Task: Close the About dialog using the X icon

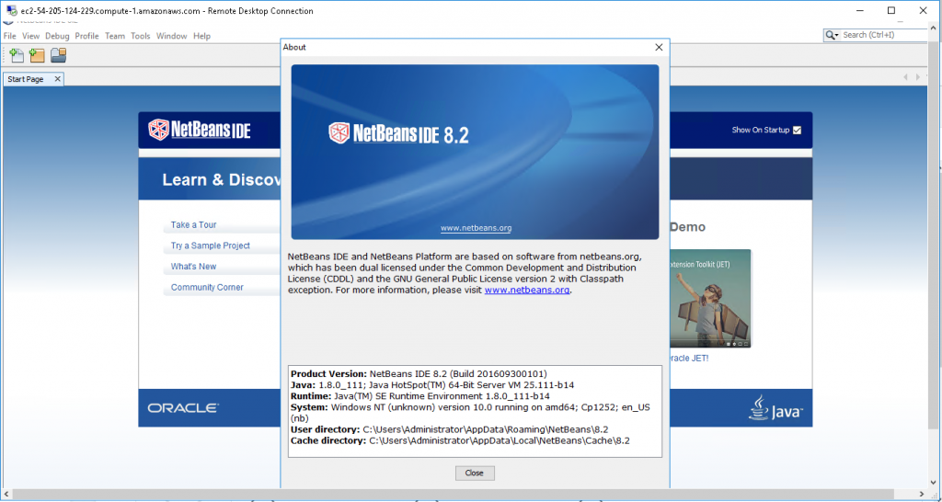Action: (659, 47)
